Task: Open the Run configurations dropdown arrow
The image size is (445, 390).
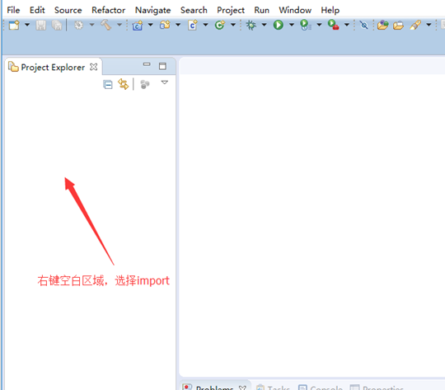Action: [x=292, y=25]
